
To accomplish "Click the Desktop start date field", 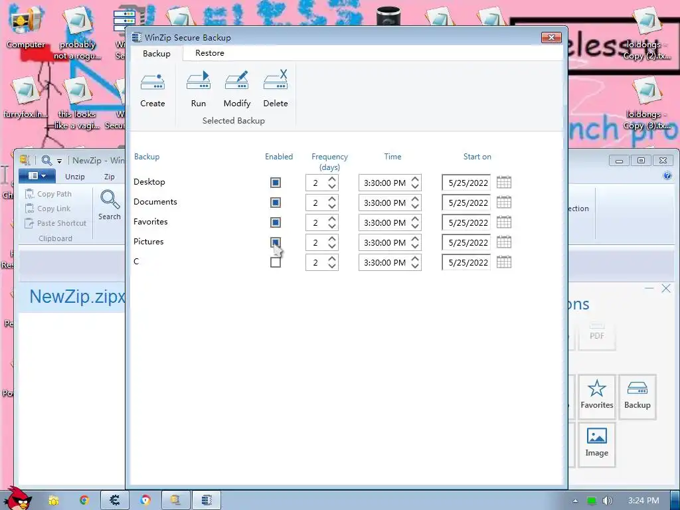I will (466, 183).
